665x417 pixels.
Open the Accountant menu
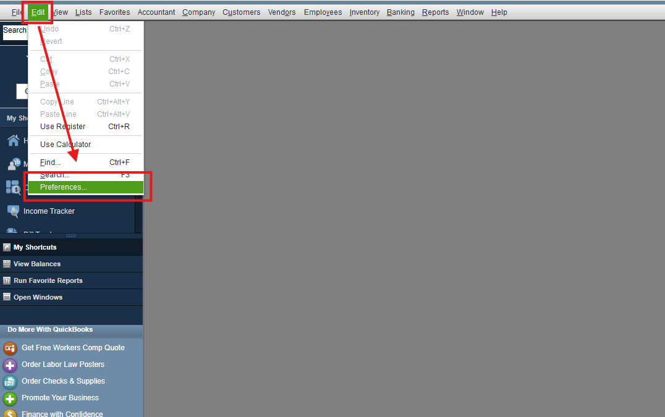click(x=156, y=12)
